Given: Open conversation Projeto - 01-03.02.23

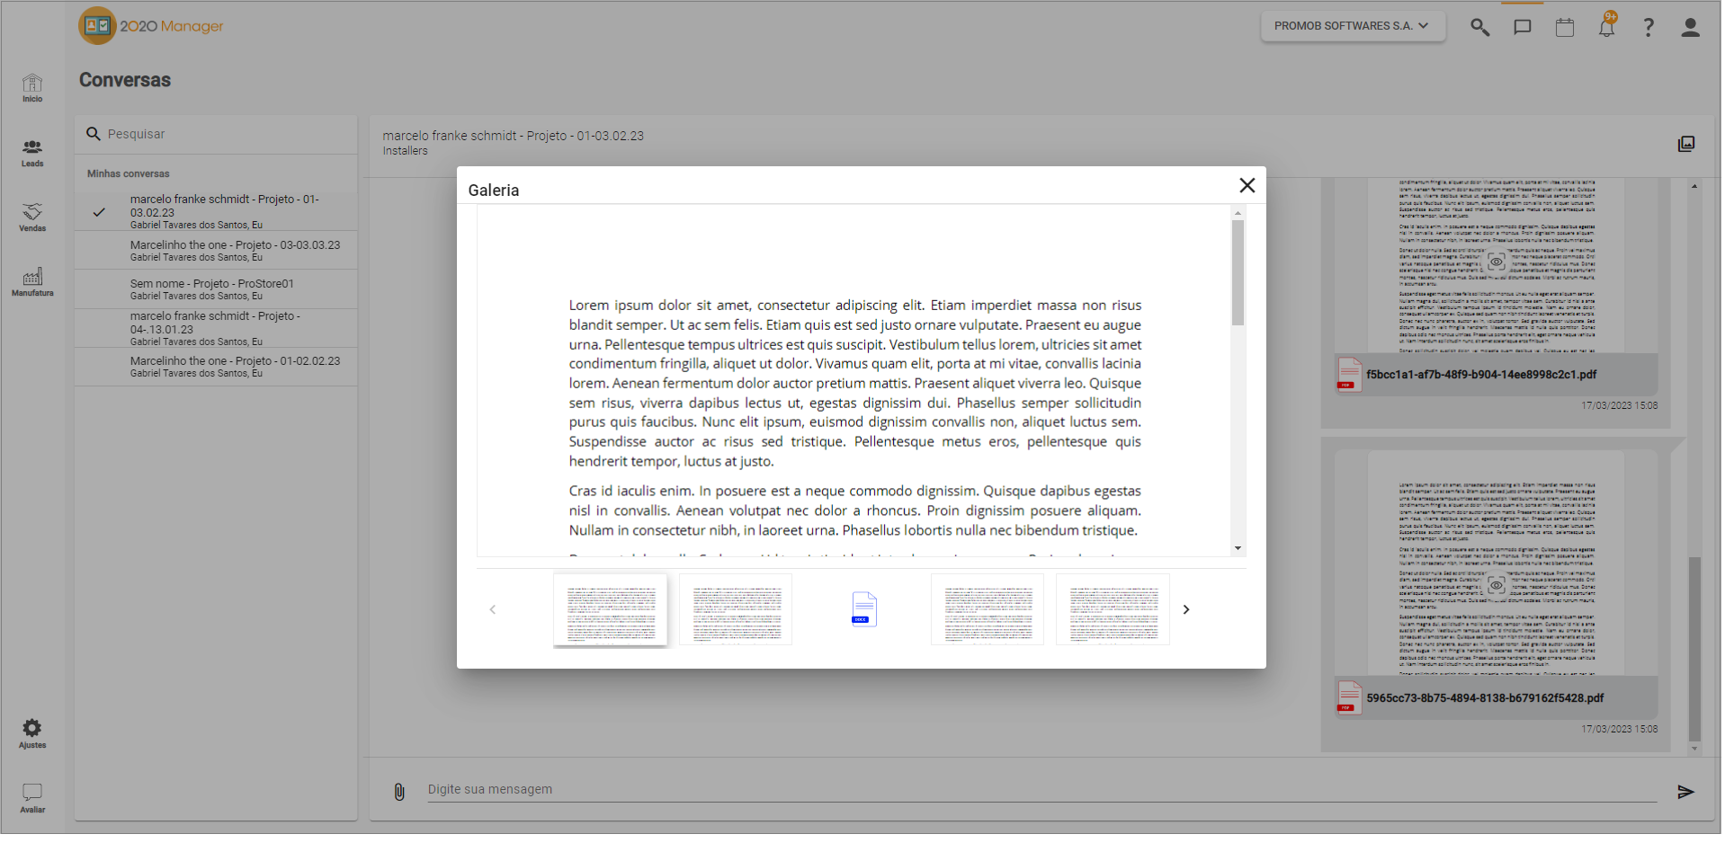Looking at the screenshot, I should point(216,211).
